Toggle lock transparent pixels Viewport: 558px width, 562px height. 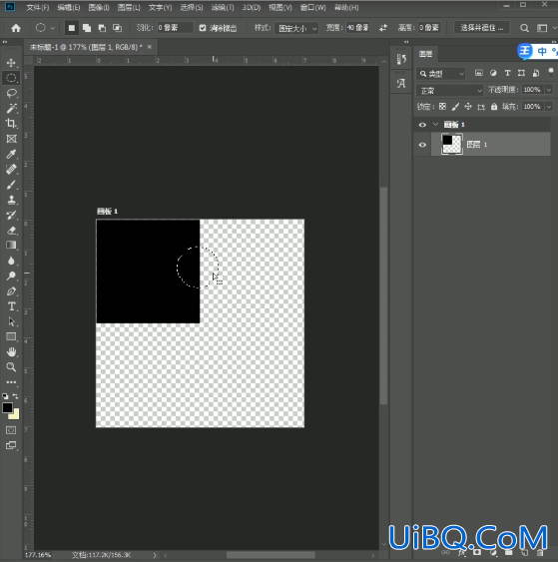442,107
